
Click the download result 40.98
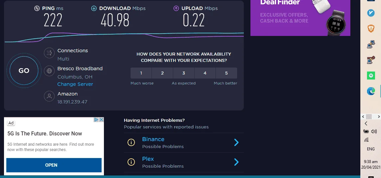click(x=115, y=20)
